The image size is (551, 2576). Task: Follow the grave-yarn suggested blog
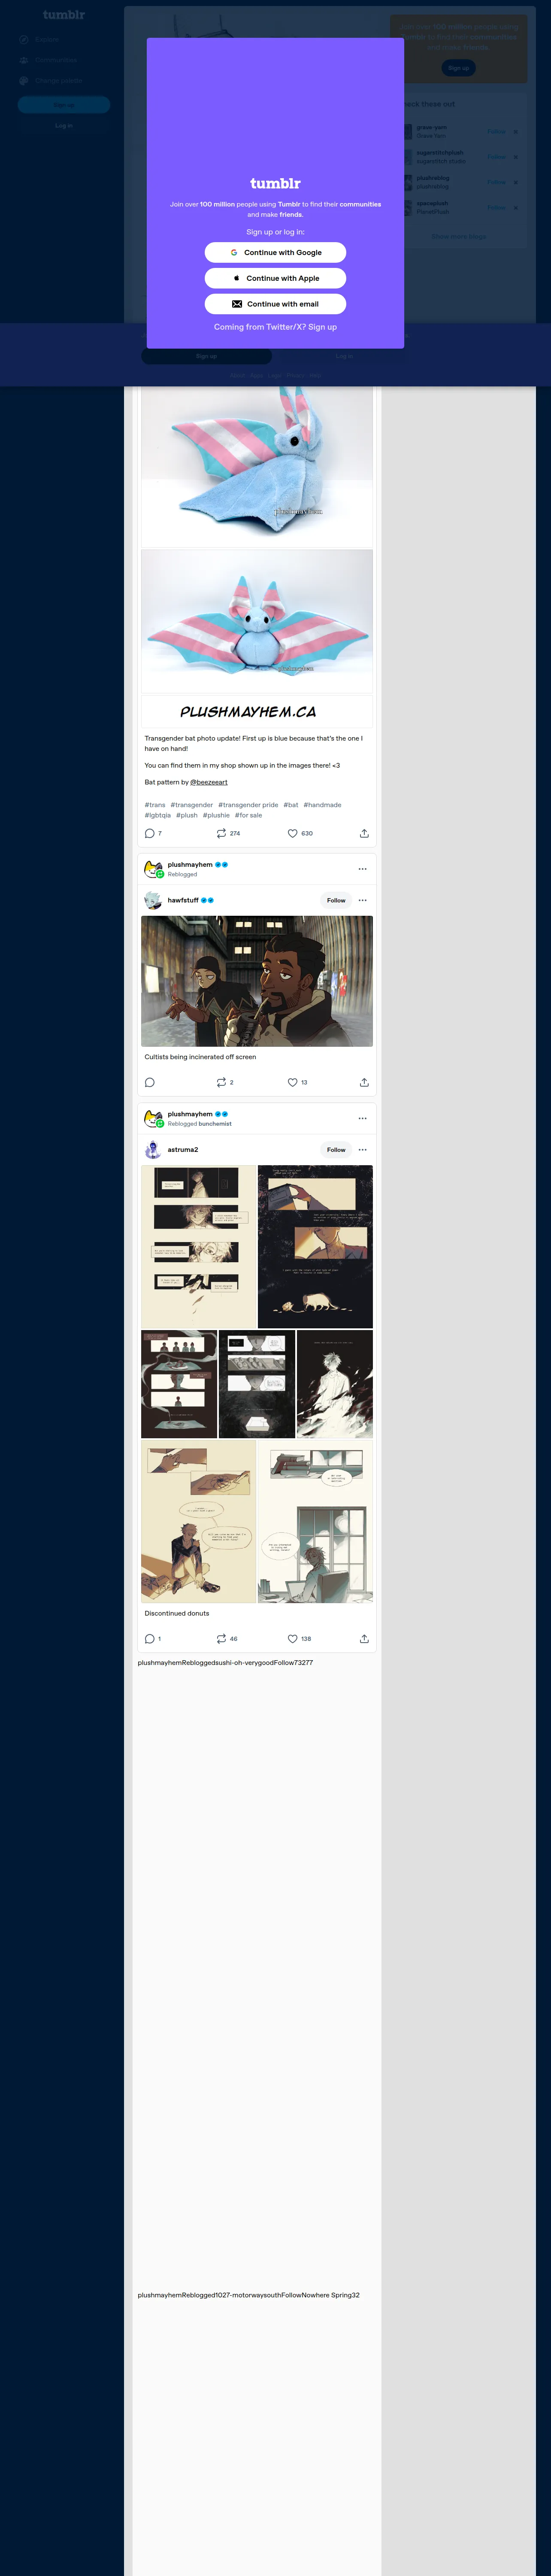[x=496, y=132]
